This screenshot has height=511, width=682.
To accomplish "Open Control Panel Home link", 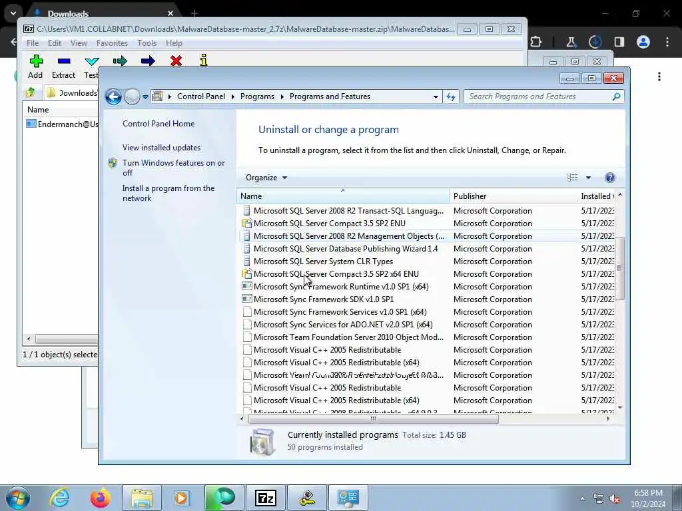I will (159, 123).
